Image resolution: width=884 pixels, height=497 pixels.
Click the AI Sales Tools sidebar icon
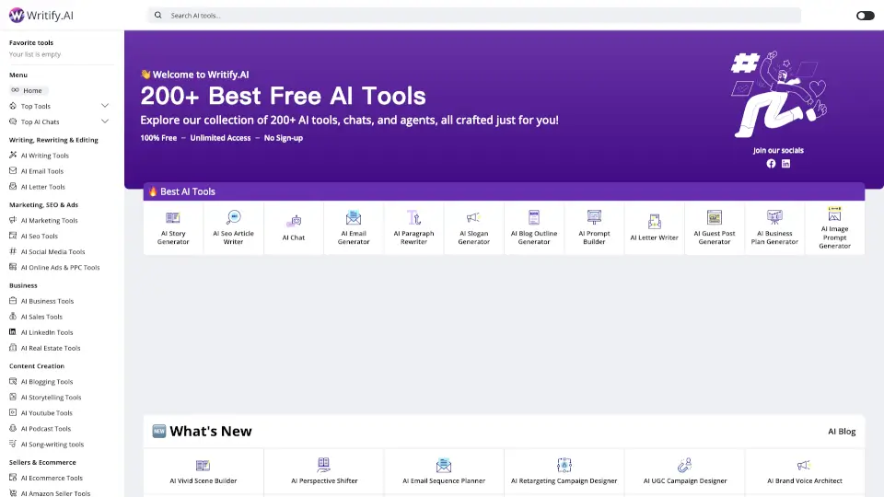click(x=13, y=317)
